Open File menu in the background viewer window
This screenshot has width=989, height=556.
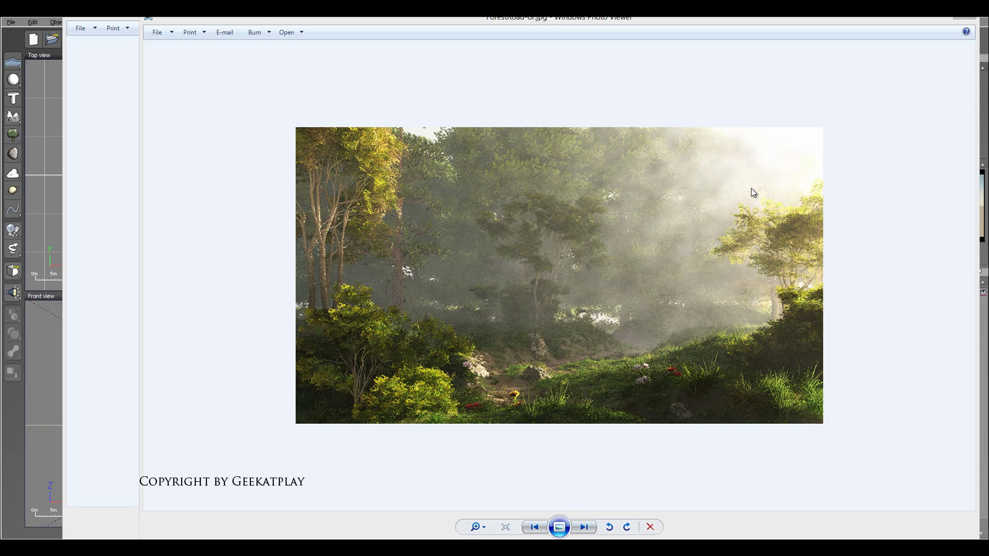pyautogui.click(x=86, y=28)
